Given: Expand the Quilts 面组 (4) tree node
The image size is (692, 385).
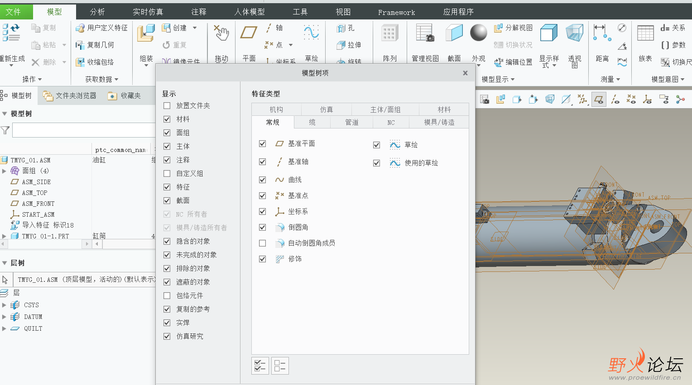Looking at the screenshot, I should click(4, 171).
